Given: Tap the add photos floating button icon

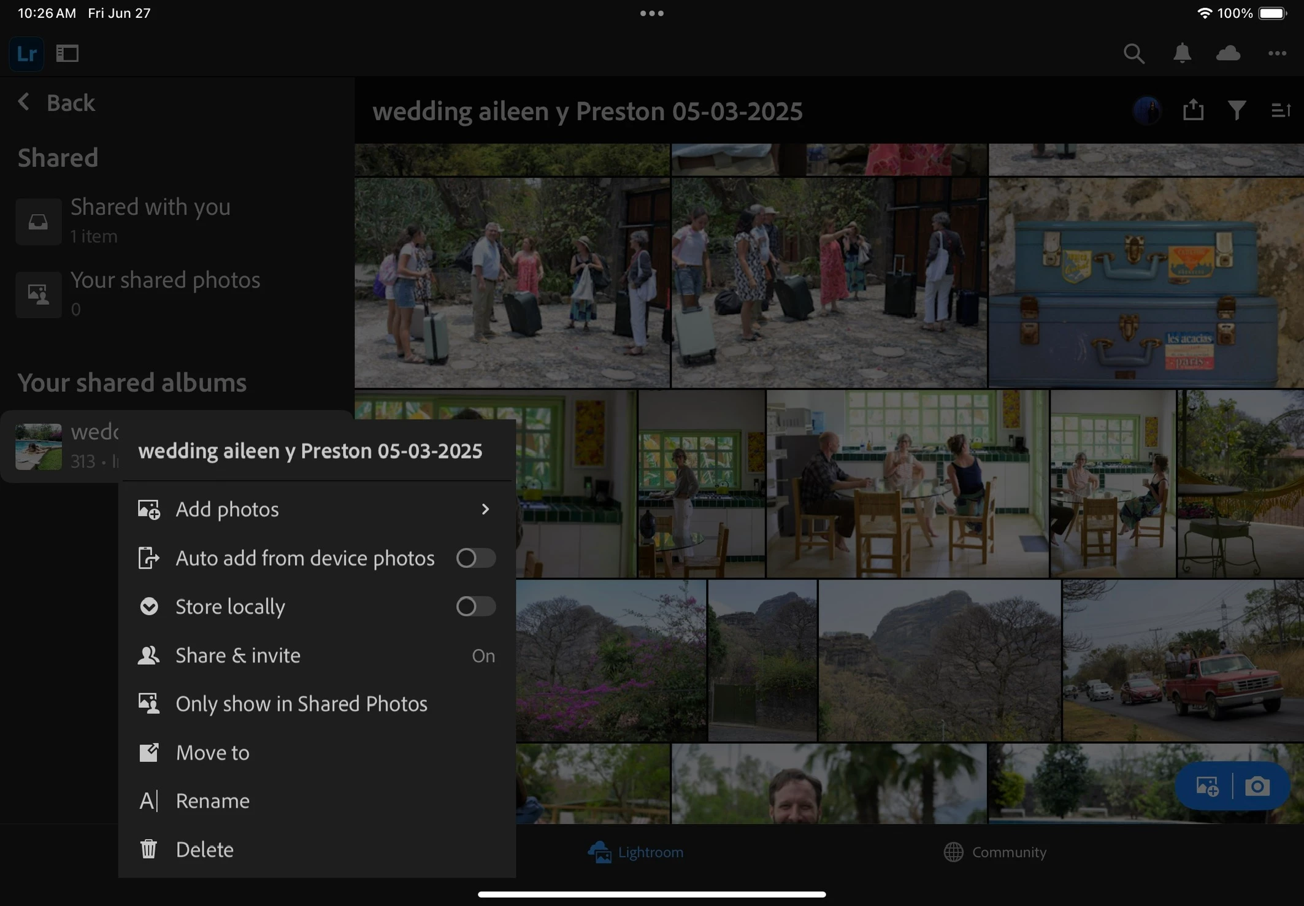Looking at the screenshot, I should 1207,786.
